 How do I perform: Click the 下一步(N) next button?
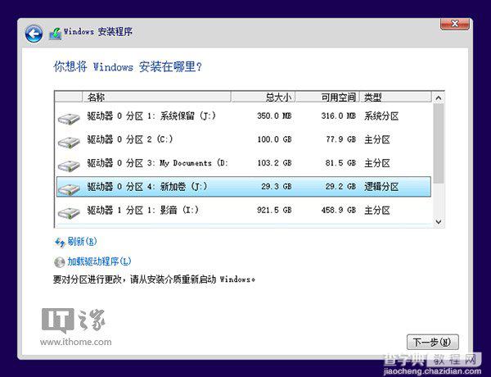pyautogui.click(x=432, y=343)
